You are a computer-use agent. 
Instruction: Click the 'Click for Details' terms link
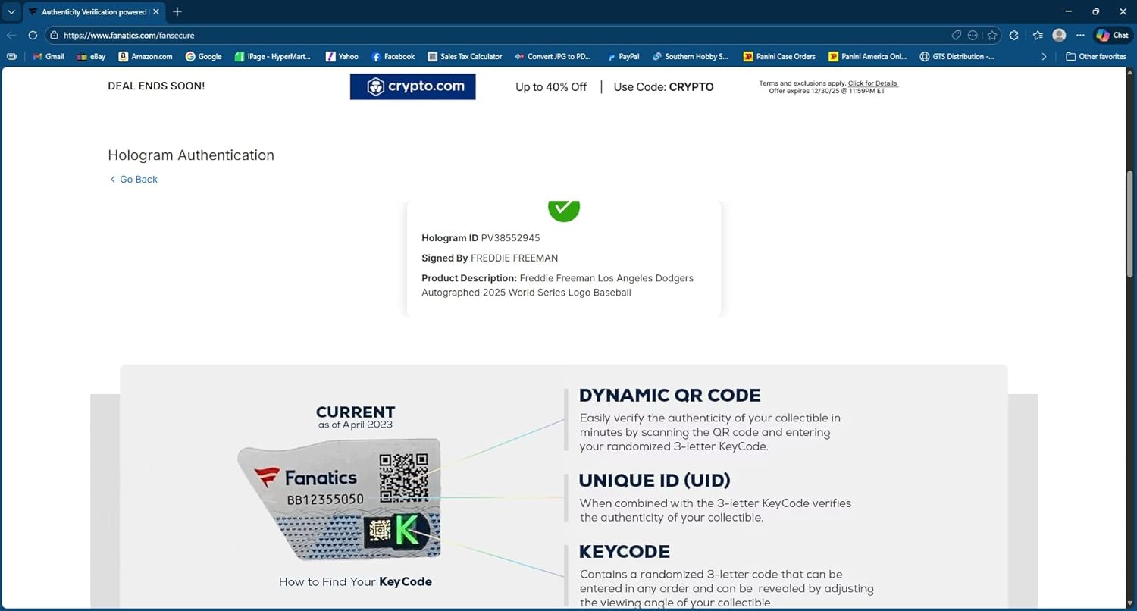coord(872,83)
